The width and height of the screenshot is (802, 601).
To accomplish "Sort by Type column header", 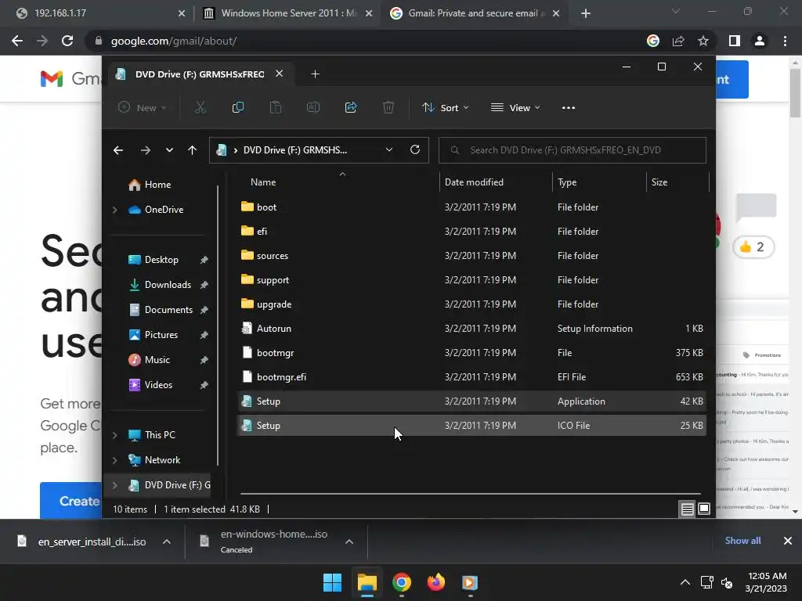I will click(x=567, y=182).
